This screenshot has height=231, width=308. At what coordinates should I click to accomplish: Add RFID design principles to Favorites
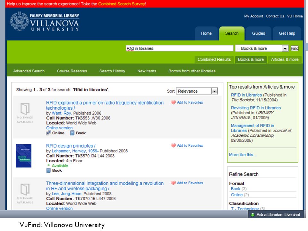(190, 145)
